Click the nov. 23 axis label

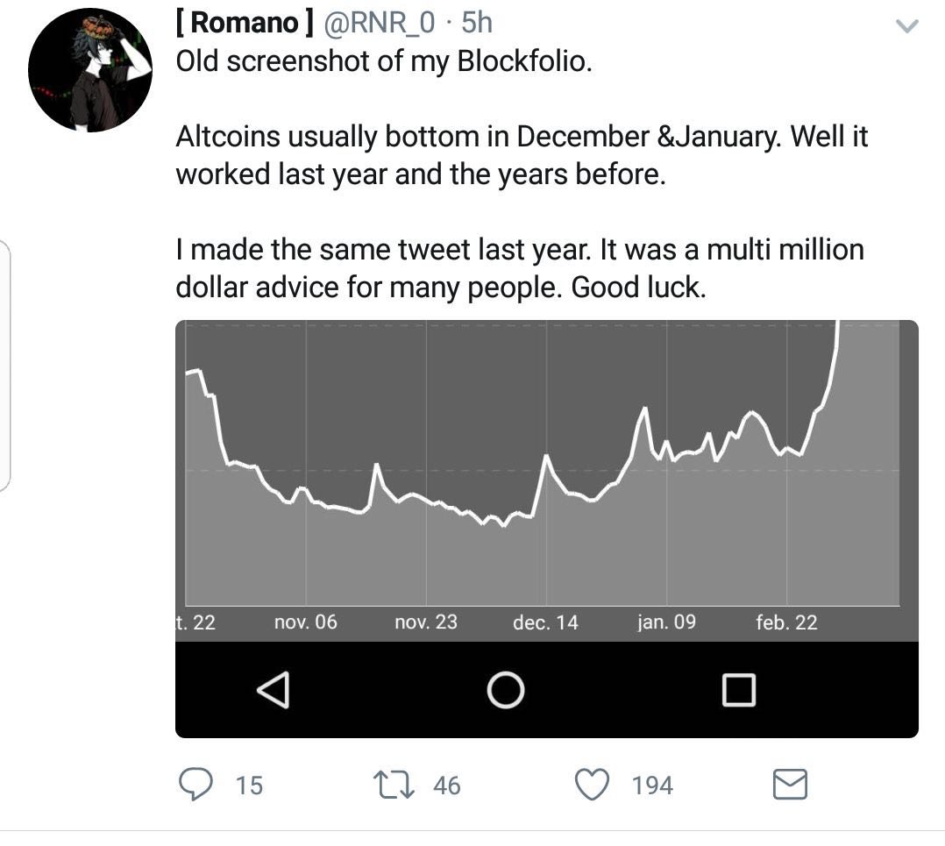click(426, 622)
